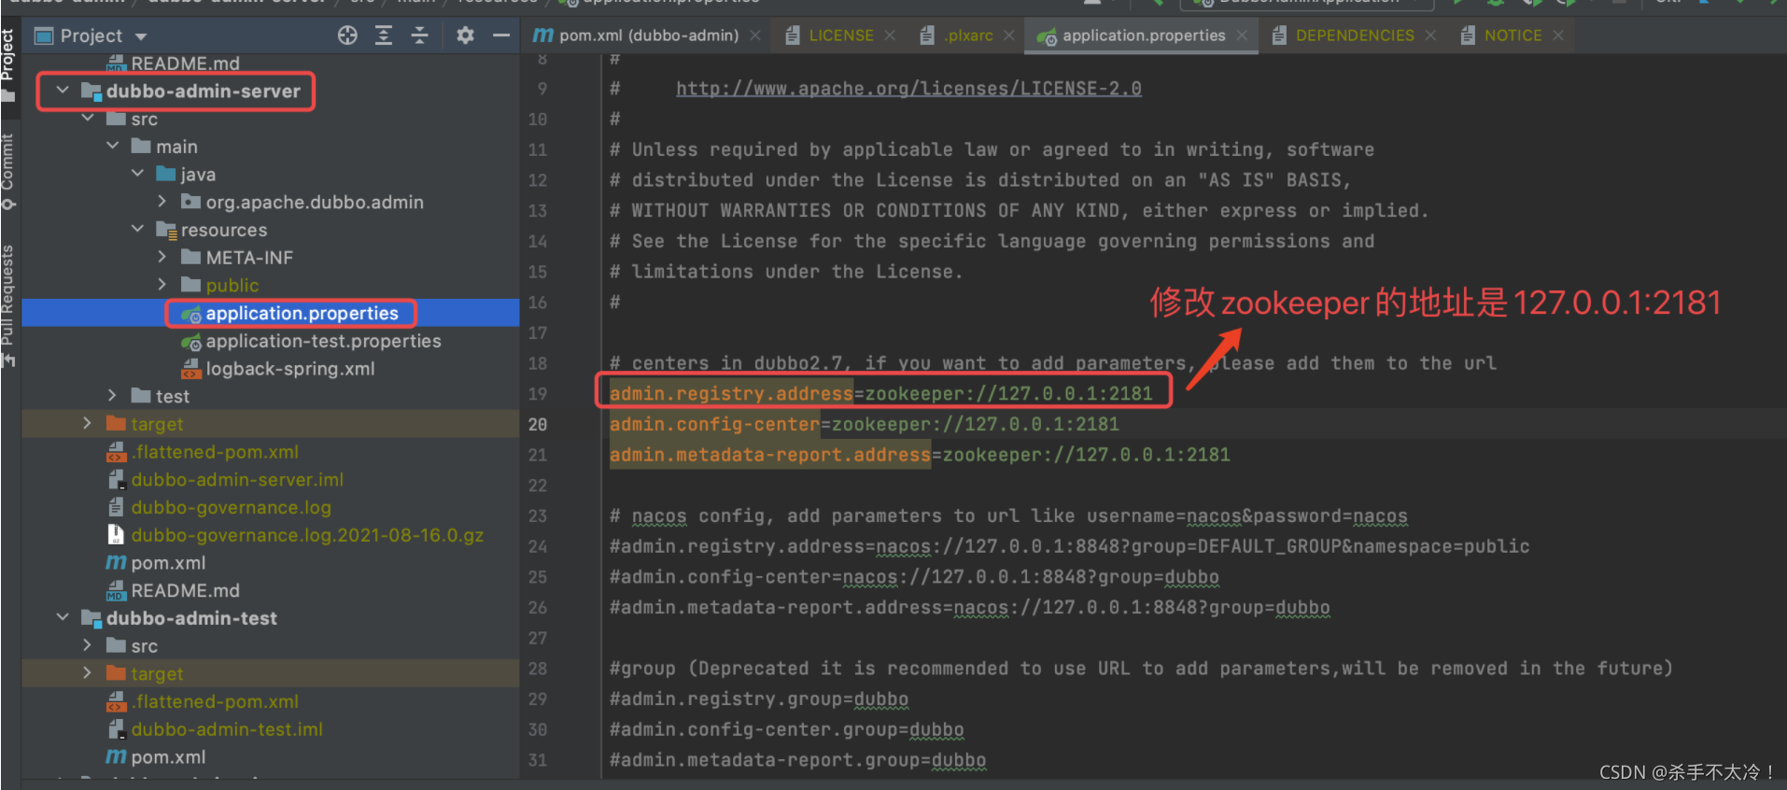Expand the test folder
This screenshot has height=790, width=1787.
click(113, 395)
